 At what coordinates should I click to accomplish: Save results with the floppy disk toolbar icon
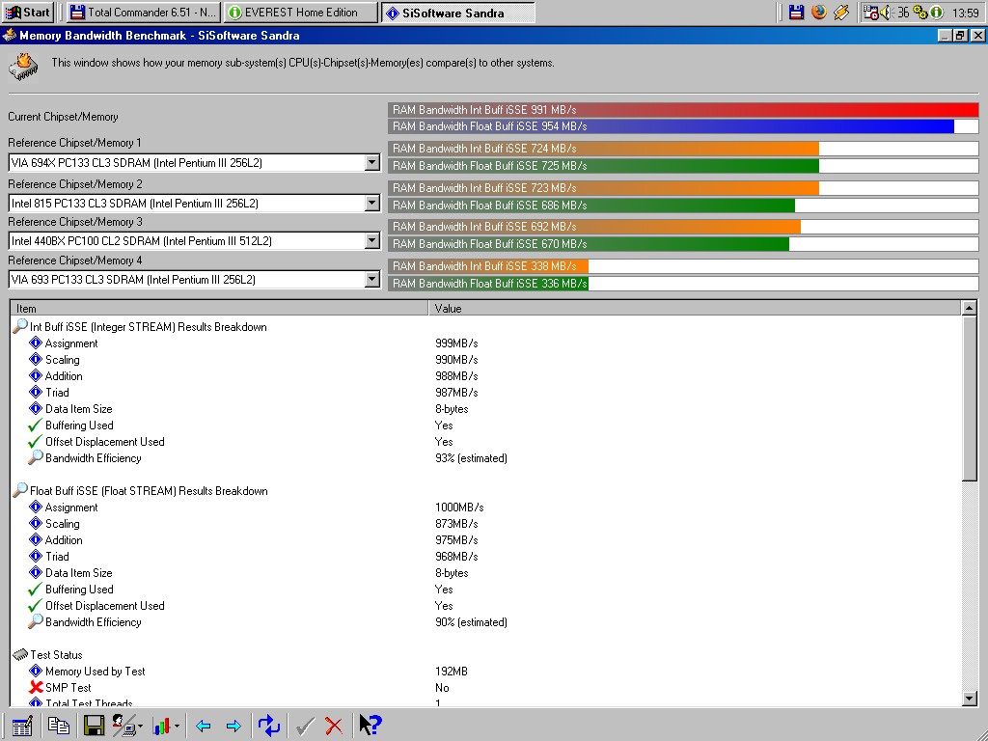pyautogui.click(x=94, y=726)
